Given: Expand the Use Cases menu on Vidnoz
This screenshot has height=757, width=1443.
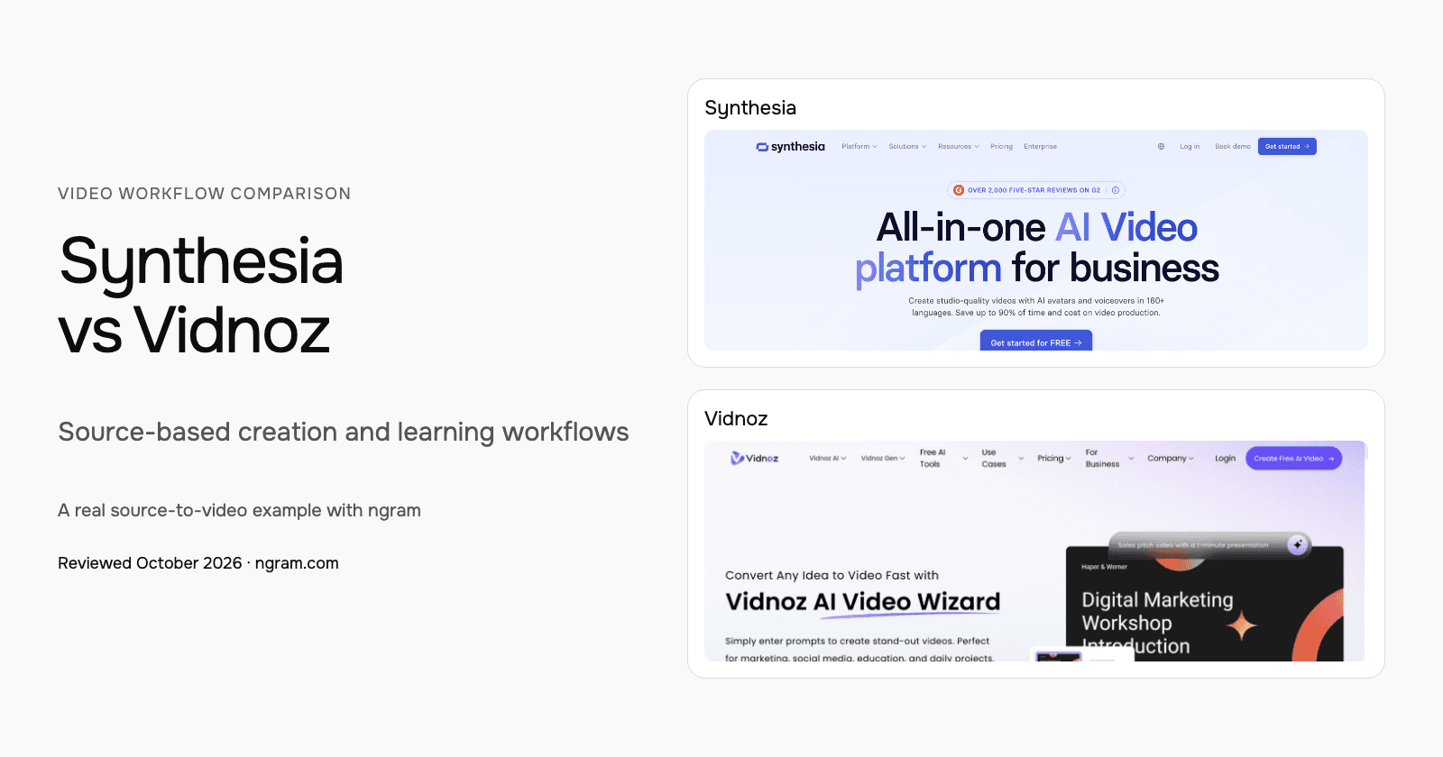Looking at the screenshot, I should [x=1003, y=459].
